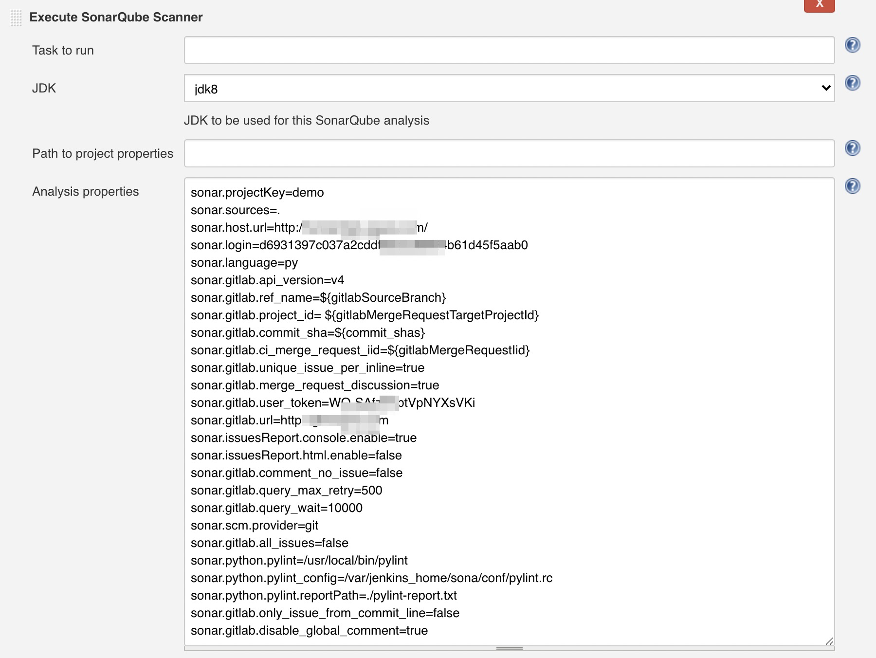Show help for Analysis properties
The height and width of the screenshot is (658, 876).
pos(852,186)
